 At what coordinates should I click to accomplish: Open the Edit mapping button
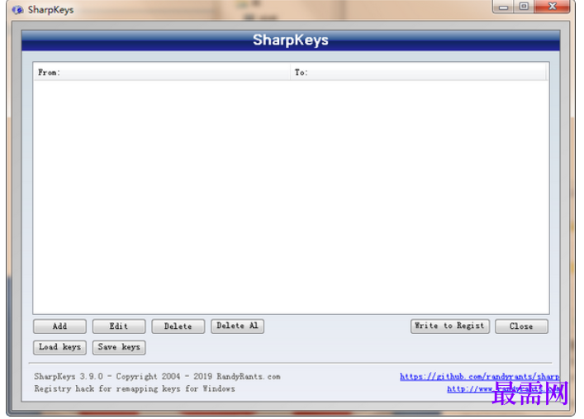[x=119, y=326]
